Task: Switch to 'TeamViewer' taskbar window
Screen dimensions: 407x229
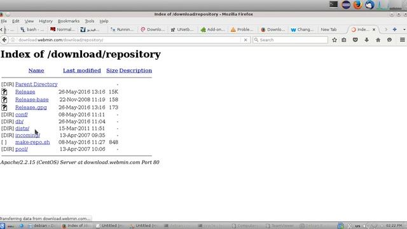Action: pyautogui.click(x=280, y=226)
